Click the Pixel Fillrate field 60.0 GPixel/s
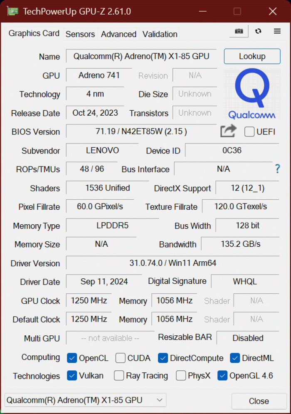This screenshot has height=414, width=291. click(100, 206)
